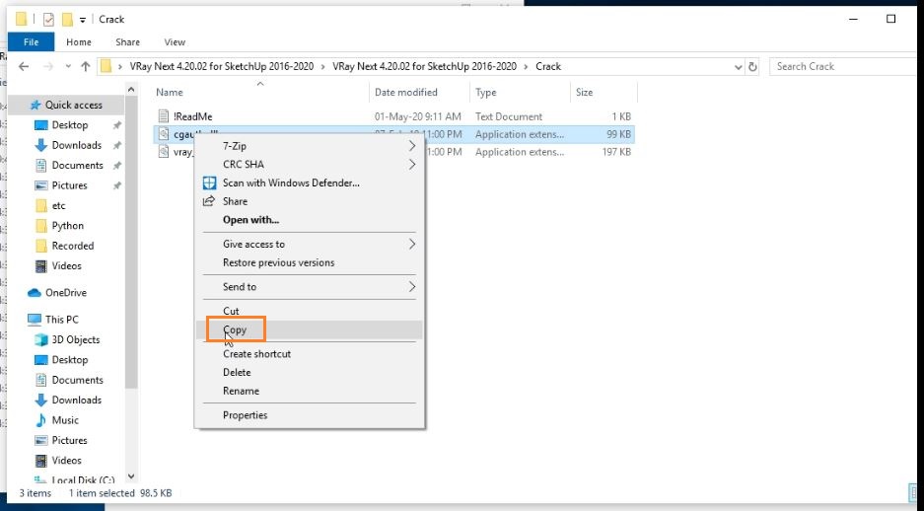Switch to the Share ribbon tab

coord(127,41)
